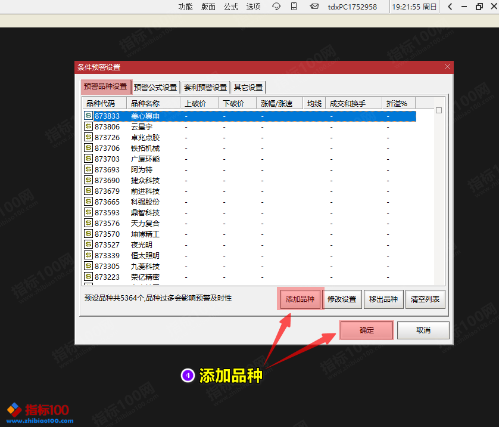
Task: Click the stock icon beside code 873833
Action: [88, 116]
